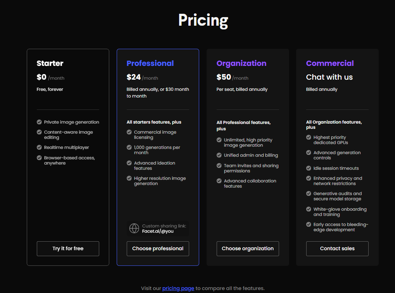The width and height of the screenshot is (395, 293).
Task: Click checkmark icon beside Unified admin and billing
Action: click(x=219, y=155)
